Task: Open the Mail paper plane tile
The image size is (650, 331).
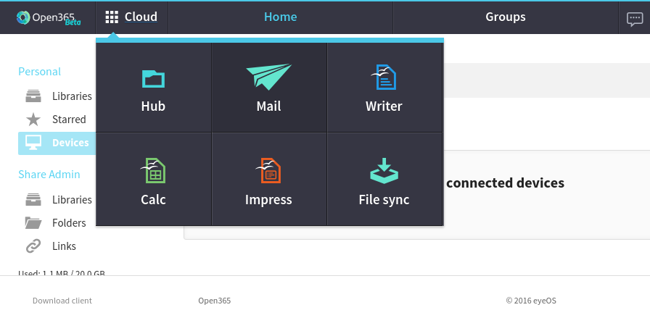Action: click(269, 88)
